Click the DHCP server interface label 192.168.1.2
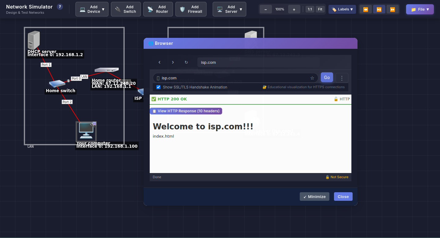This screenshot has width=440, height=238. [x=55, y=55]
